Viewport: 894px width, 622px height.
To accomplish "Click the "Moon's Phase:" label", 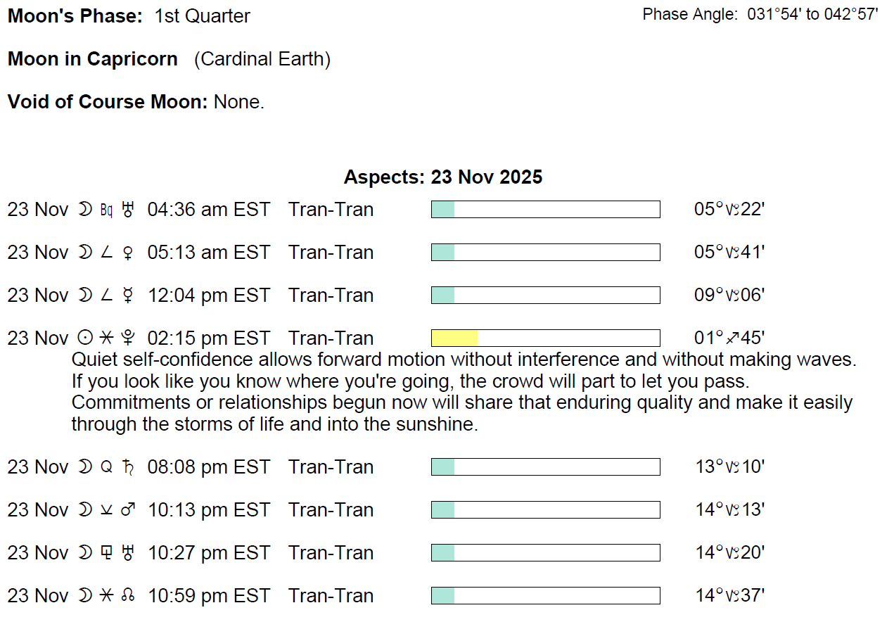I will tap(76, 16).
